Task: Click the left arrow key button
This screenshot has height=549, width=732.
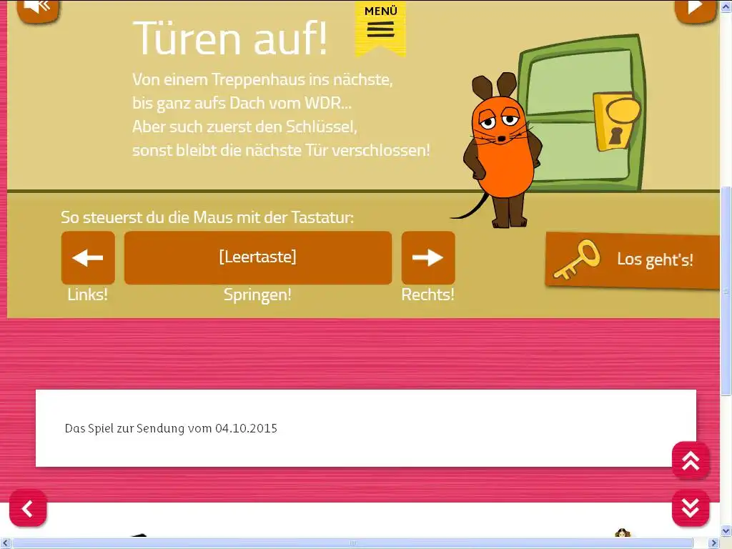Action: 88,257
